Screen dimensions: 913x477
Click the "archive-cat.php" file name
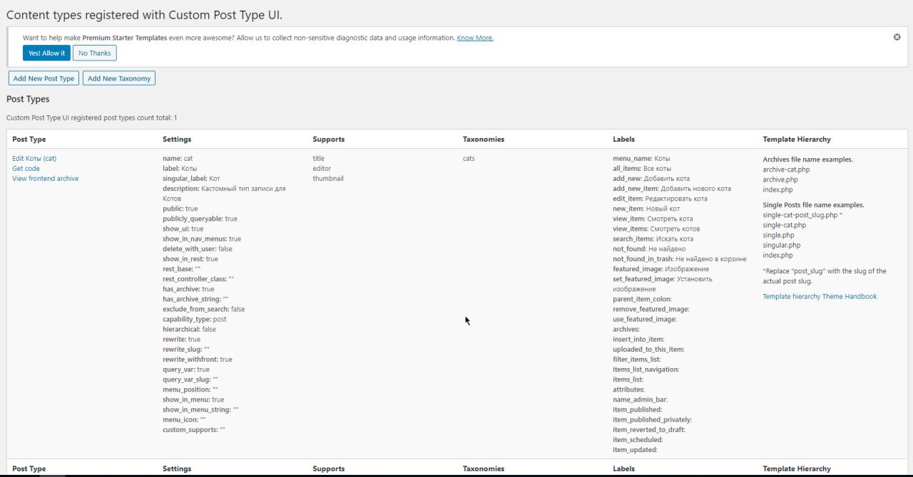[x=786, y=169]
